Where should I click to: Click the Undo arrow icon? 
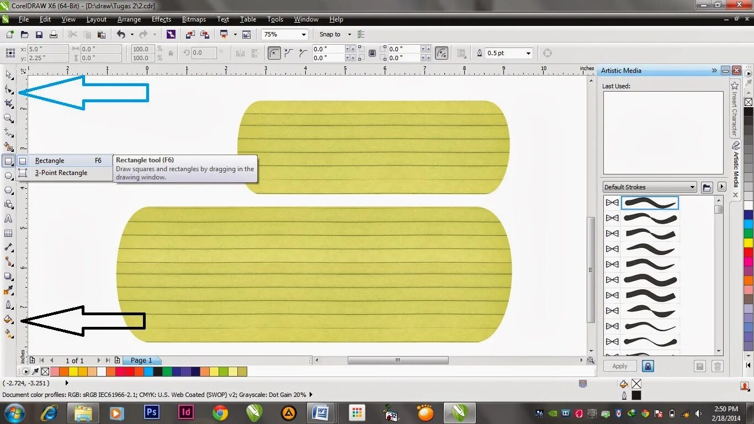coord(120,34)
